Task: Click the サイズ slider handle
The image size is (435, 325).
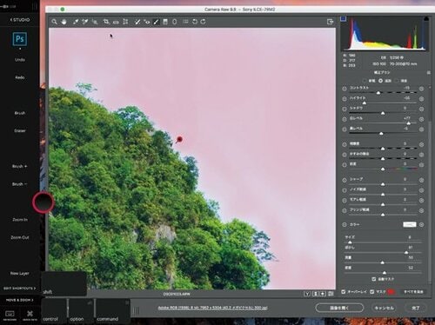Action: click(x=350, y=242)
